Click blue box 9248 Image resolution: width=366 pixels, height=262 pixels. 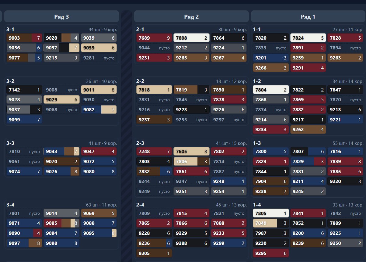[229, 181]
